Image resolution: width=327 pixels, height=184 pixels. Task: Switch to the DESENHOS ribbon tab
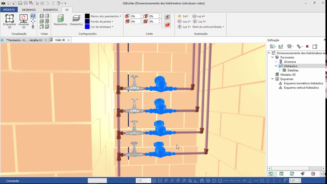[29, 10]
